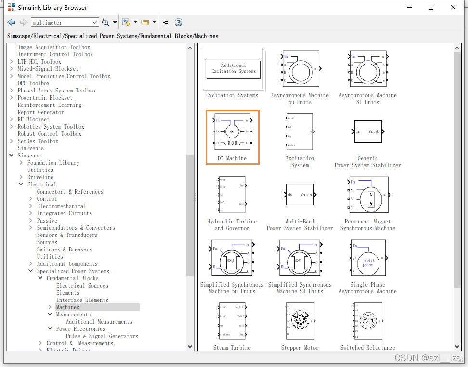Collapse the Measurements tree node

(50, 314)
